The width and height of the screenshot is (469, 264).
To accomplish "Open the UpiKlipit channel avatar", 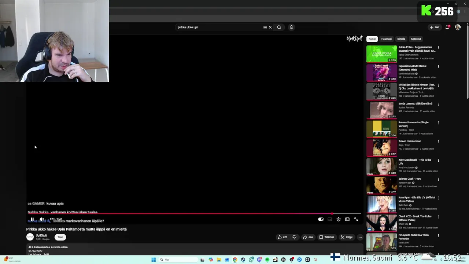I will [30, 237].
